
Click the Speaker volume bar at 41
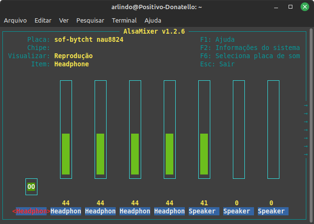[x=204, y=130]
